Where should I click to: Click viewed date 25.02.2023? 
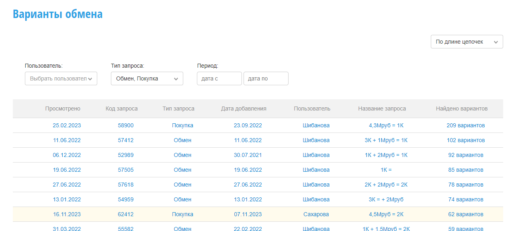67,125
